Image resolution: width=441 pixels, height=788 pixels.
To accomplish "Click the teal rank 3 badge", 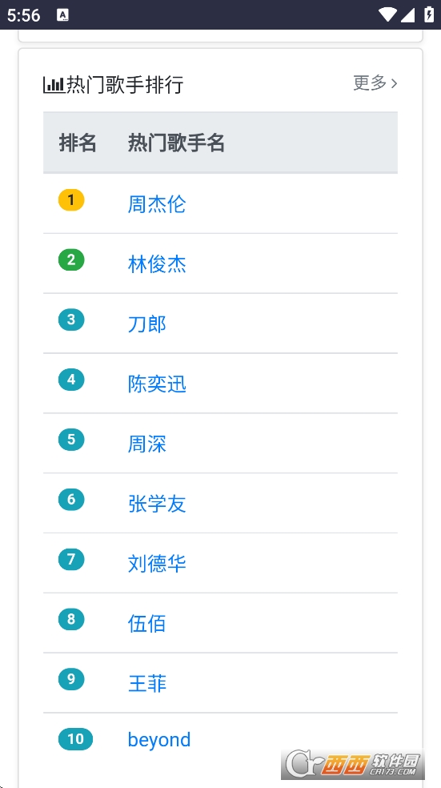I will click(x=70, y=320).
